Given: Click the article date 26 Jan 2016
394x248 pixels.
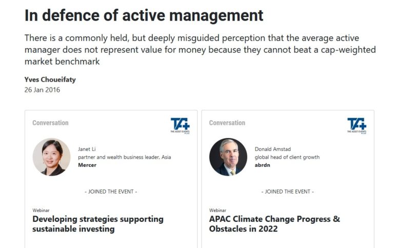Looking at the screenshot, I should pyautogui.click(x=42, y=90).
